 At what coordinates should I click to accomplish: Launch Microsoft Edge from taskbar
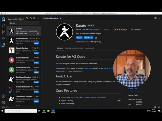click(44, 111)
